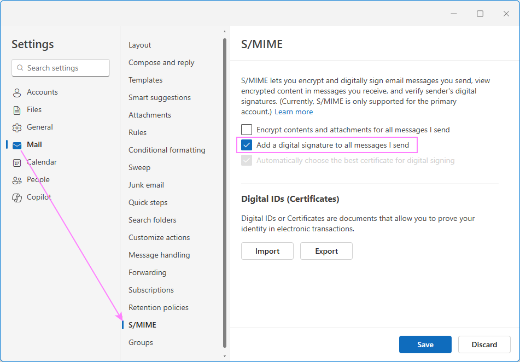Open the Accounts settings icon
The image size is (520, 362).
tap(16, 92)
